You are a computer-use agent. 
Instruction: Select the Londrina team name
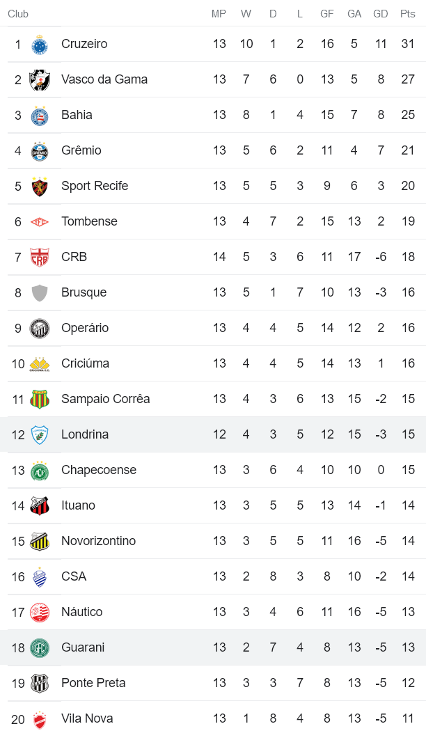pos(85,434)
